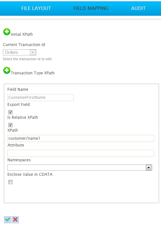Open the Current Transaction Id dropdown arrow

(x=33, y=52)
